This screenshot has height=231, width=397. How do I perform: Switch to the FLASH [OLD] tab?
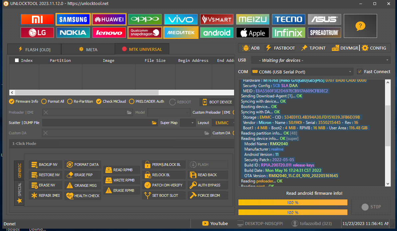(x=34, y=50)
